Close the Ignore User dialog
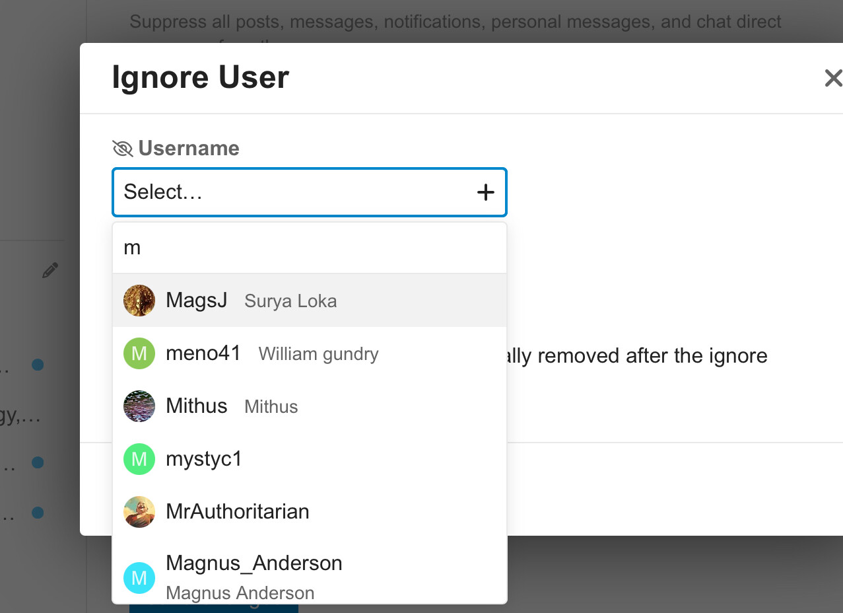 pyautogui.click(x=833, y=78)
